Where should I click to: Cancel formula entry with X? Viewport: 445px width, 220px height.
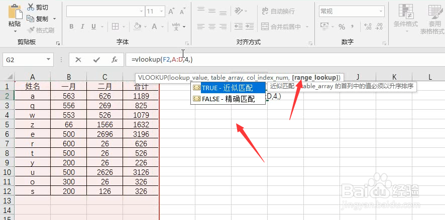tap(78, 60)
